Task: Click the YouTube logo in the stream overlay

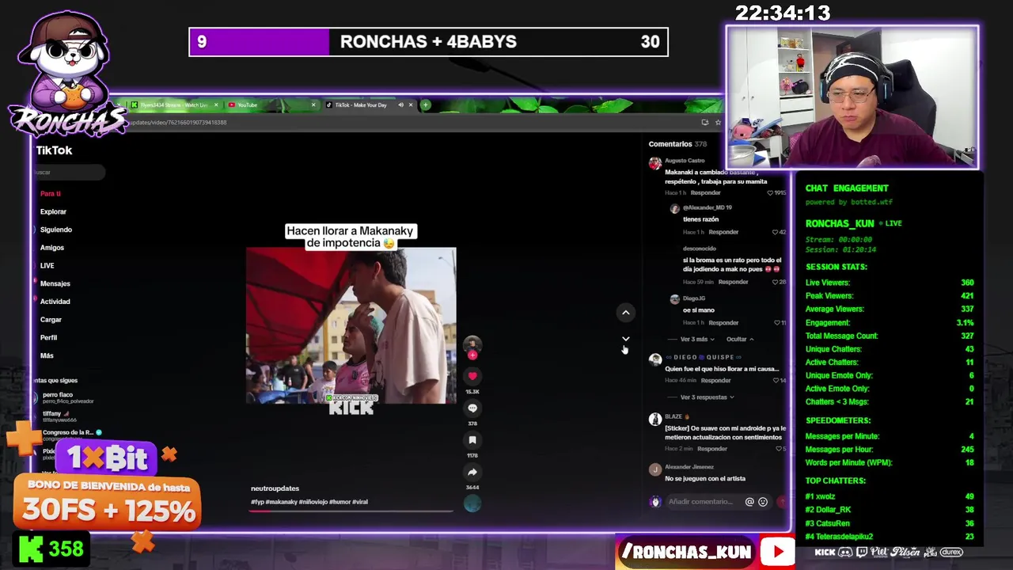Action: coord(777,552)
